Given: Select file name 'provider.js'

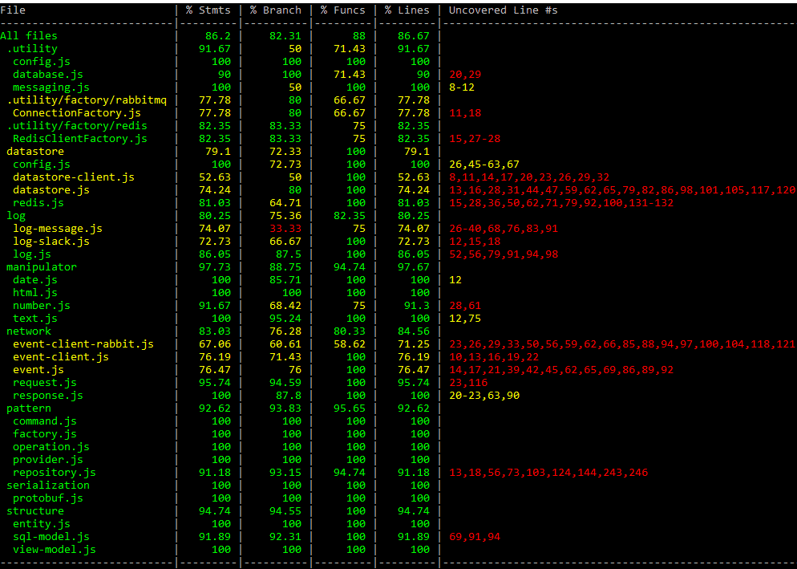Looking at the screenshot, I should coord(48,460).
